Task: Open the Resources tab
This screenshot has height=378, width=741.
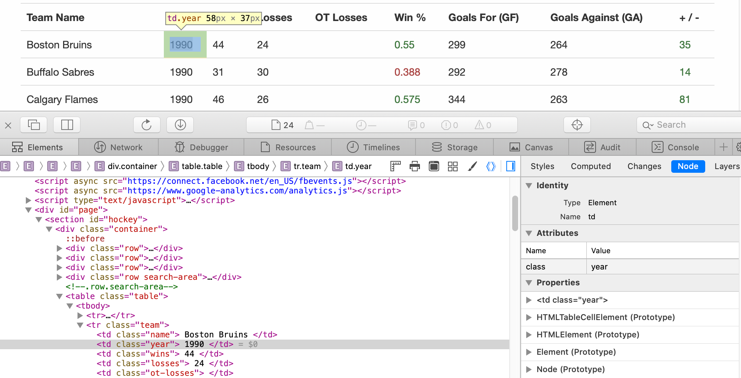Action: click(x=288, y=147)
